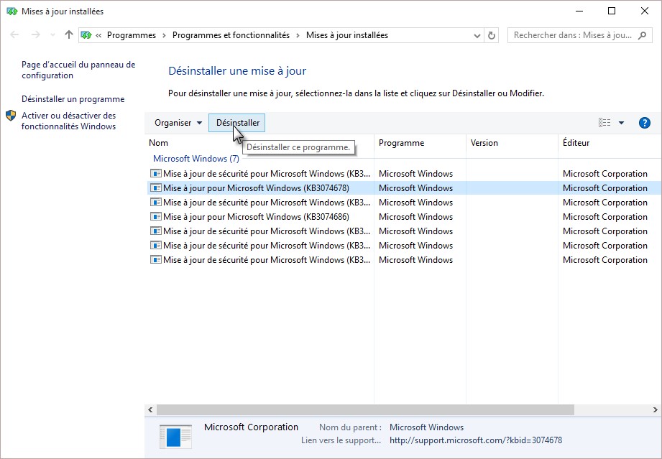Click the Désinstaller toolbar button
662x459 pixels.
[237, 123]
